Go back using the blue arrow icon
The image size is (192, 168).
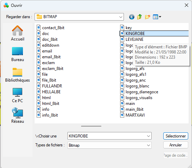132,17
